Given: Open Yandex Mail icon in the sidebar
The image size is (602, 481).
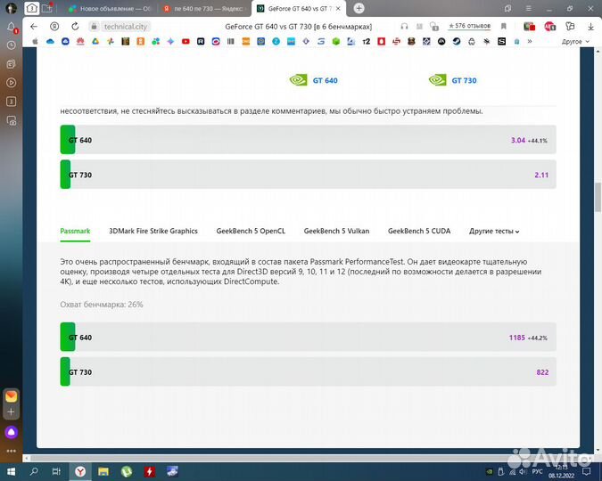Looking at the screenshot, I should 11,396.
